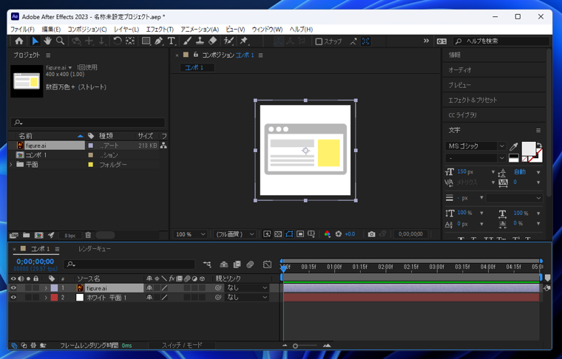Click the show channel RGB icon
Image resolution: width=562 pixels, height=359 pixels.
pyautogui.click(x=328, y=234)
